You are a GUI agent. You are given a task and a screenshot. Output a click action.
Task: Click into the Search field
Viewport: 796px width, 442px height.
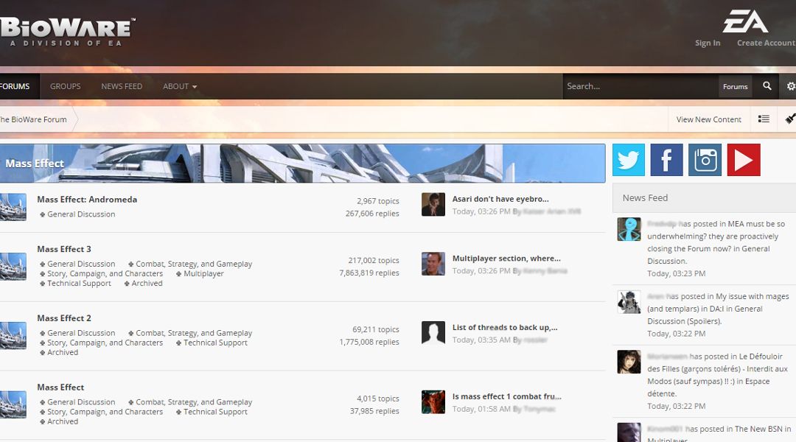point(640,86)
